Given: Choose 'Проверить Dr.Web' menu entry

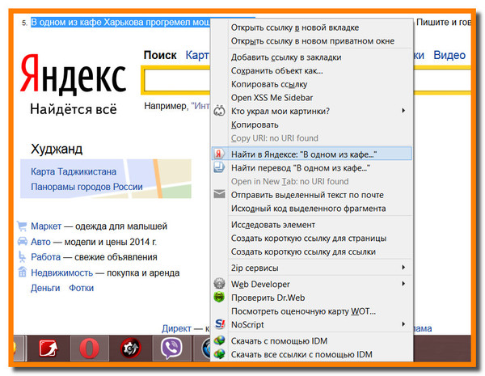Looking at the screenshot, I should click(x=268, y=298).
